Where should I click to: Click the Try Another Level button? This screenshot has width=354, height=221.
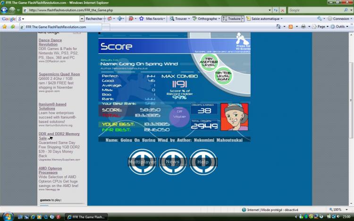coord(209,62)
